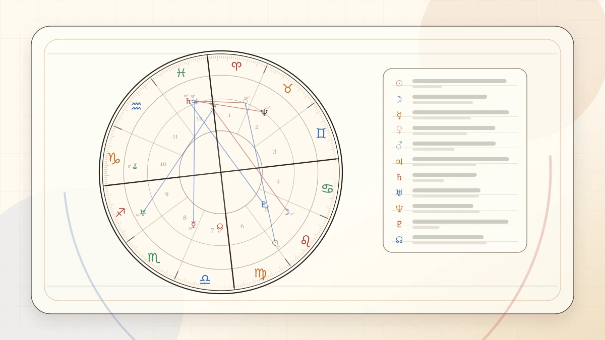
Task: Click the Aquarius waves sign on the wheel
Action: (136, 106)
